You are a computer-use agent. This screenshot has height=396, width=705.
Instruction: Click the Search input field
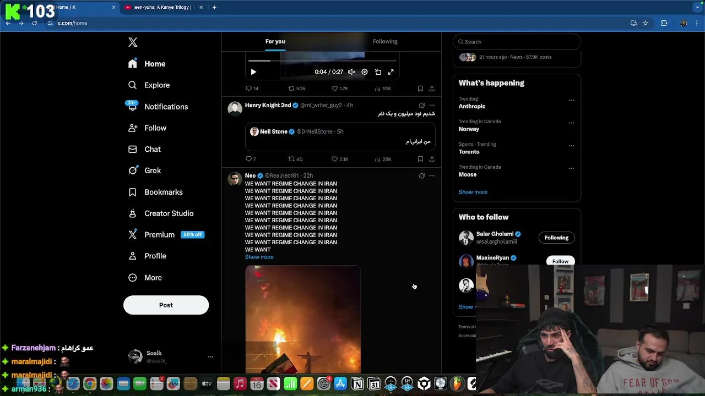click(x=517, y=42)
